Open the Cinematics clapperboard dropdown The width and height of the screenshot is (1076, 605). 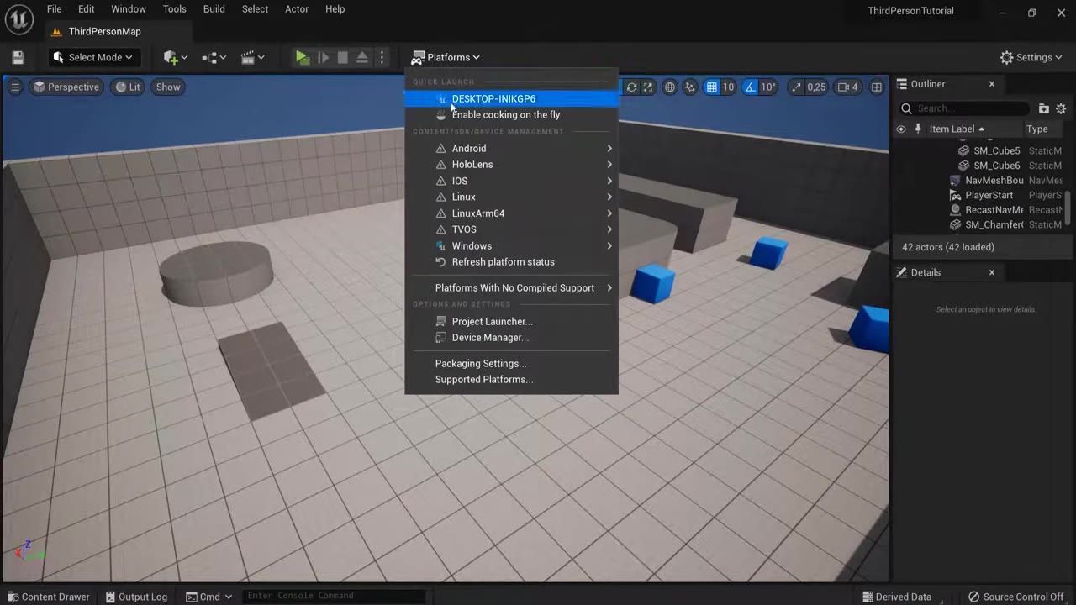[252, 57]
